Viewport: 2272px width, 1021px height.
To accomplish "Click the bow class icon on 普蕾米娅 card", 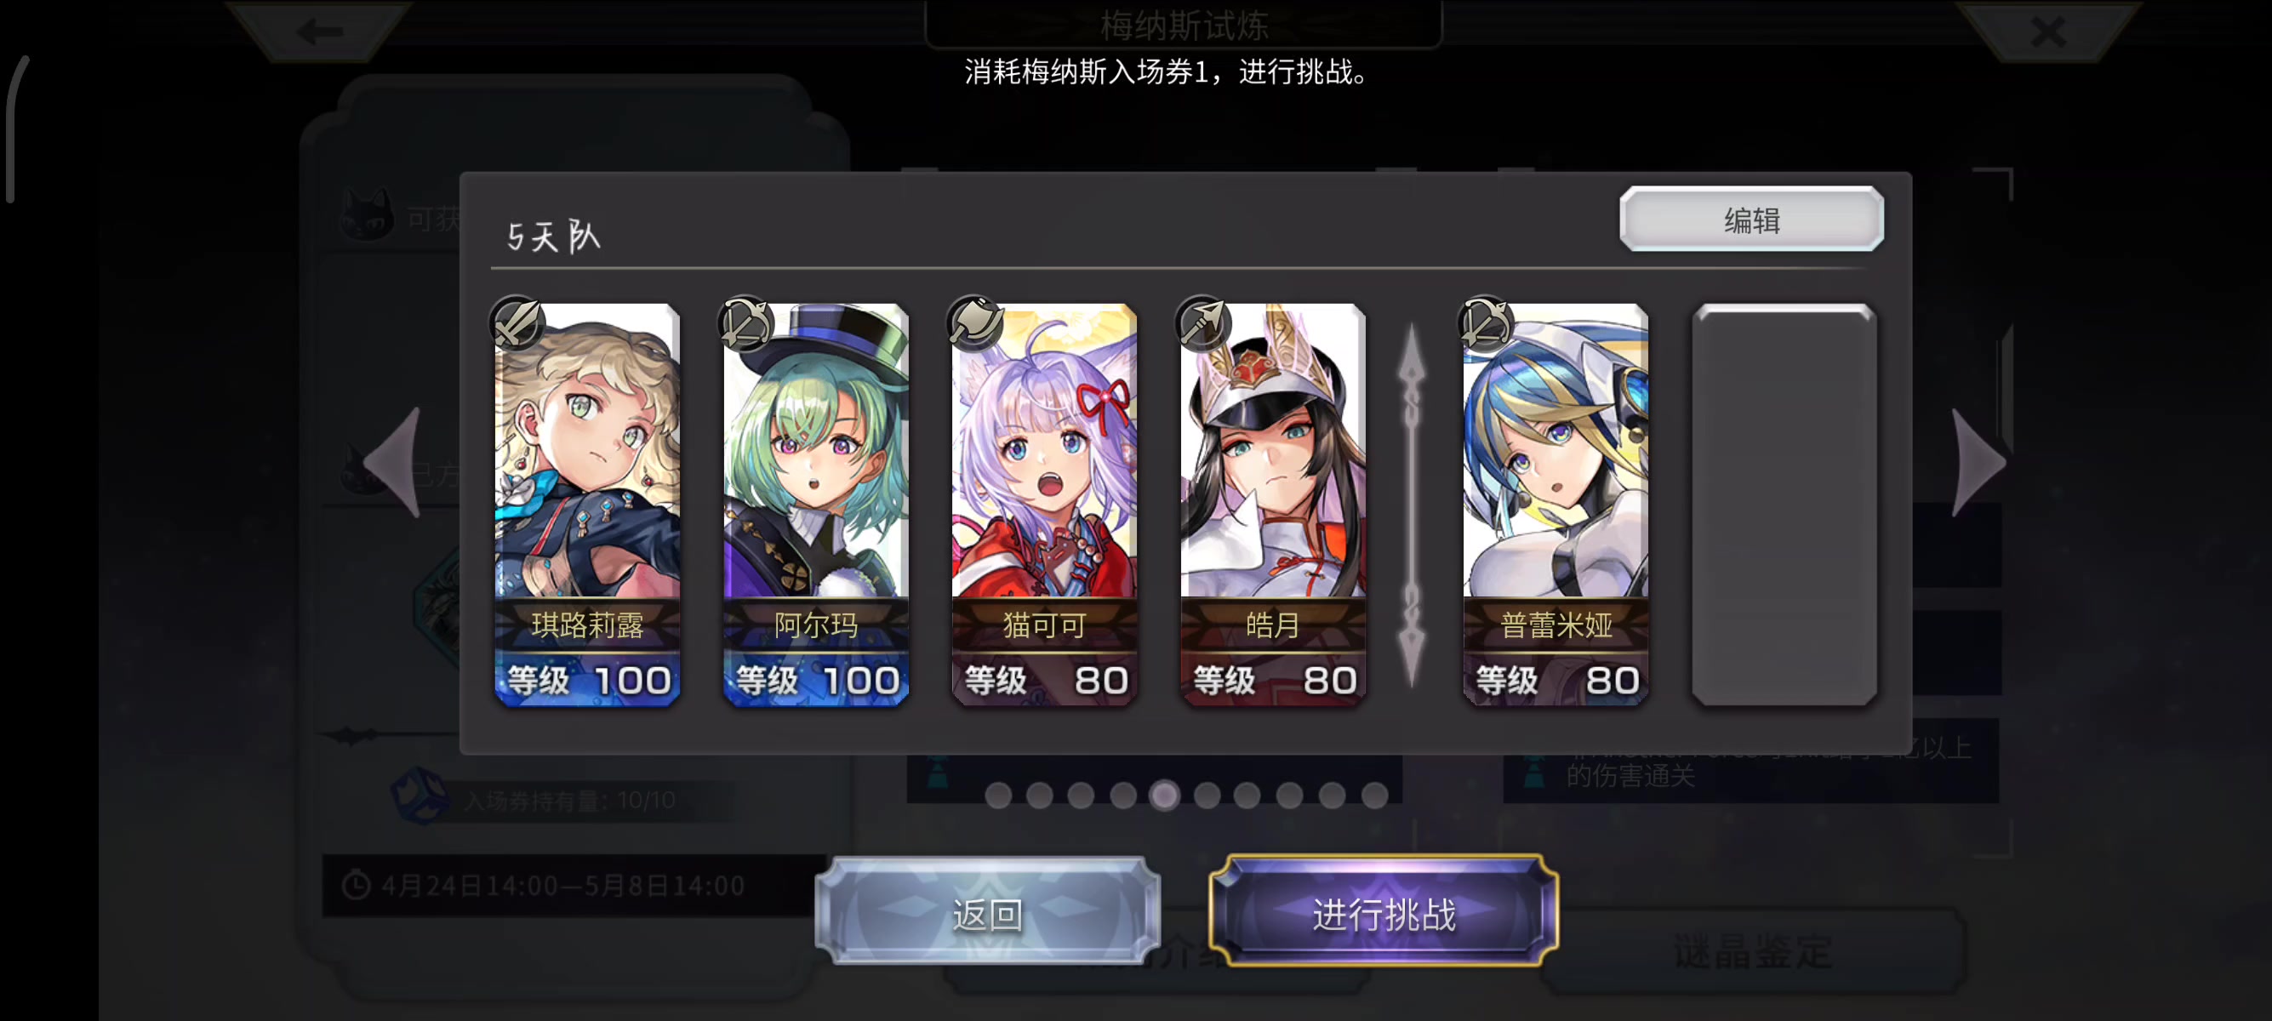I will pos(1484,323).
